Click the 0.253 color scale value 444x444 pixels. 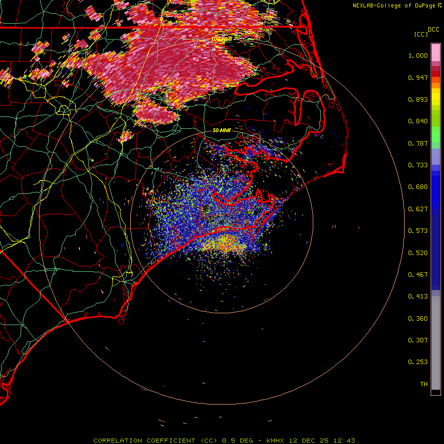point(418,362)
